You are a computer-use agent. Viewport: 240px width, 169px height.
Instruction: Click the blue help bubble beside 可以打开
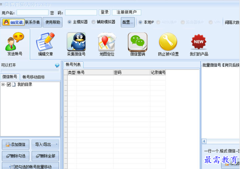point(57,65)
